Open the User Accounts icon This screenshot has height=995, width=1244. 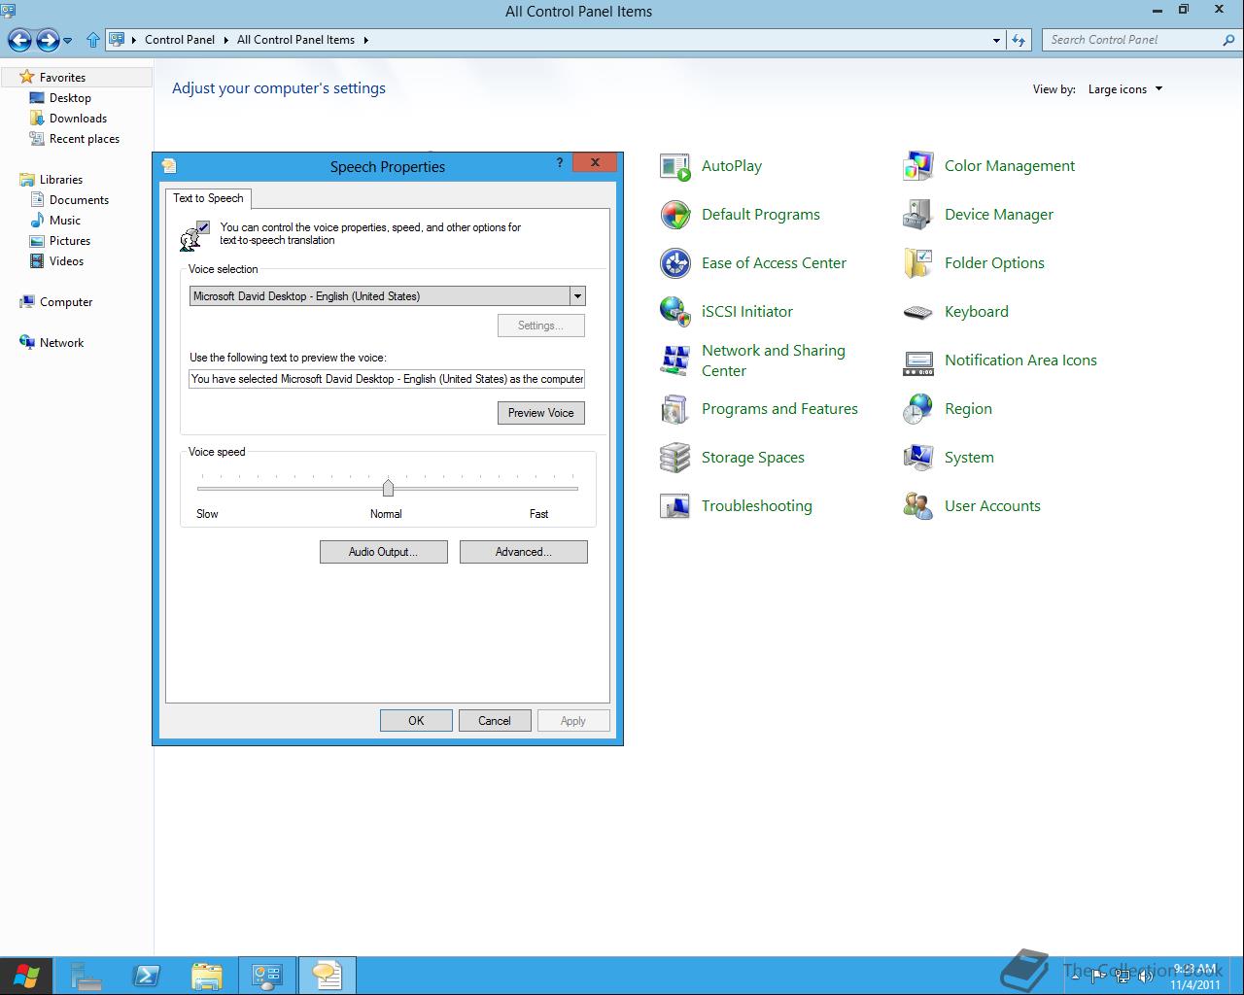pos(917,506)
